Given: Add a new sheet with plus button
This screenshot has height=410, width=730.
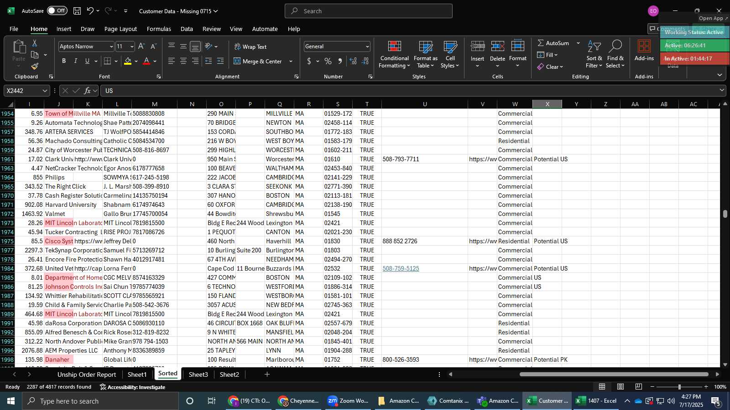Looking at the screenshot, I should pos(267,374).
